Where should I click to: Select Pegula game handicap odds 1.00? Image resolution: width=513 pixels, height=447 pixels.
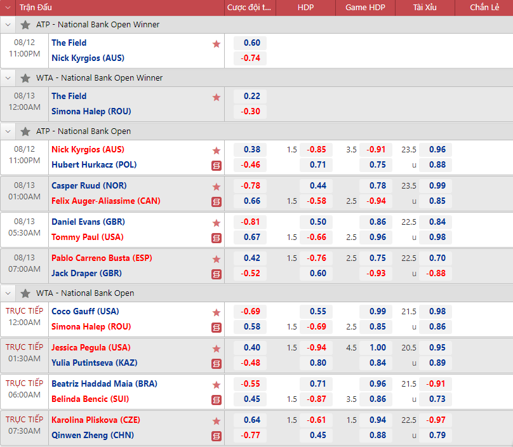(376, 347)
